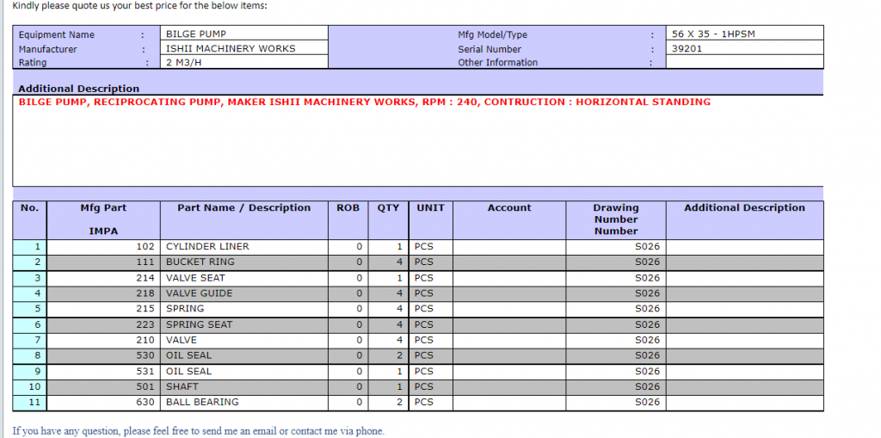This screenshot has width=881, height=438.
Task: Select the CYLINDER LINER part name cell
Action: pos(207,246)
